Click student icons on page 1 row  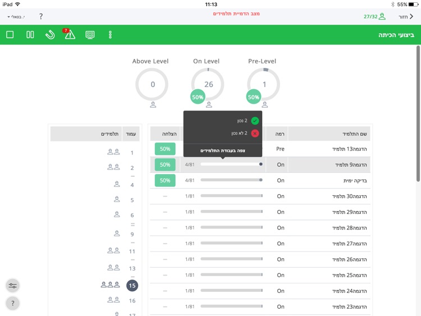pos(113,152)
